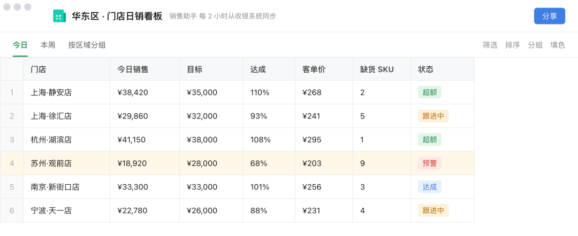Switch to the 今日 tab
The height and width of the screenshot is (236, 578).
click(20, 45)
